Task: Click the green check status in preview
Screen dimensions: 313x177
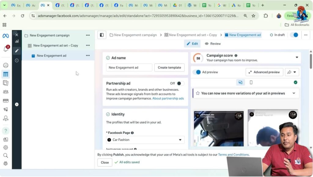Action: (296, 82)
